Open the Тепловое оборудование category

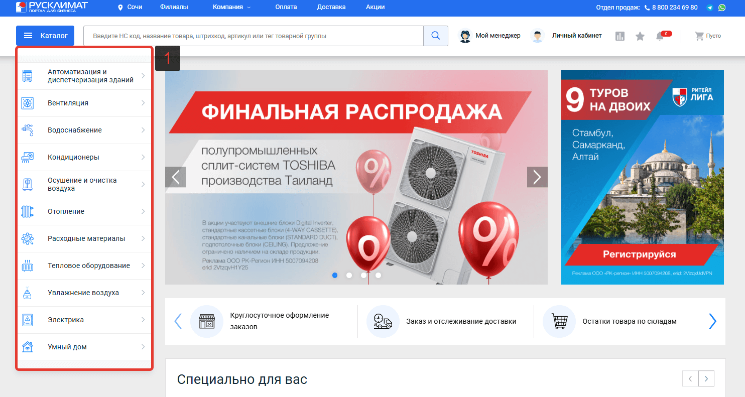[x=84, y=266]
